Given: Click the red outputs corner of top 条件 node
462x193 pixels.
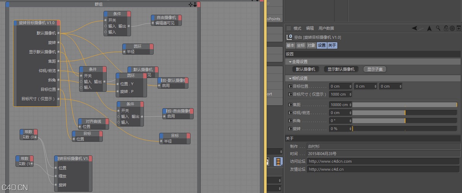Looking at the screenshot, I should (129, 14).
